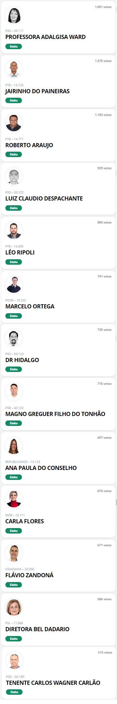Click the Eleito badge under Professora Adalgisa Ward
This screenshot has height=704, width=117.
tap(14, 47)
